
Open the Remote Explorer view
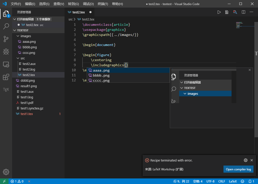6,64
